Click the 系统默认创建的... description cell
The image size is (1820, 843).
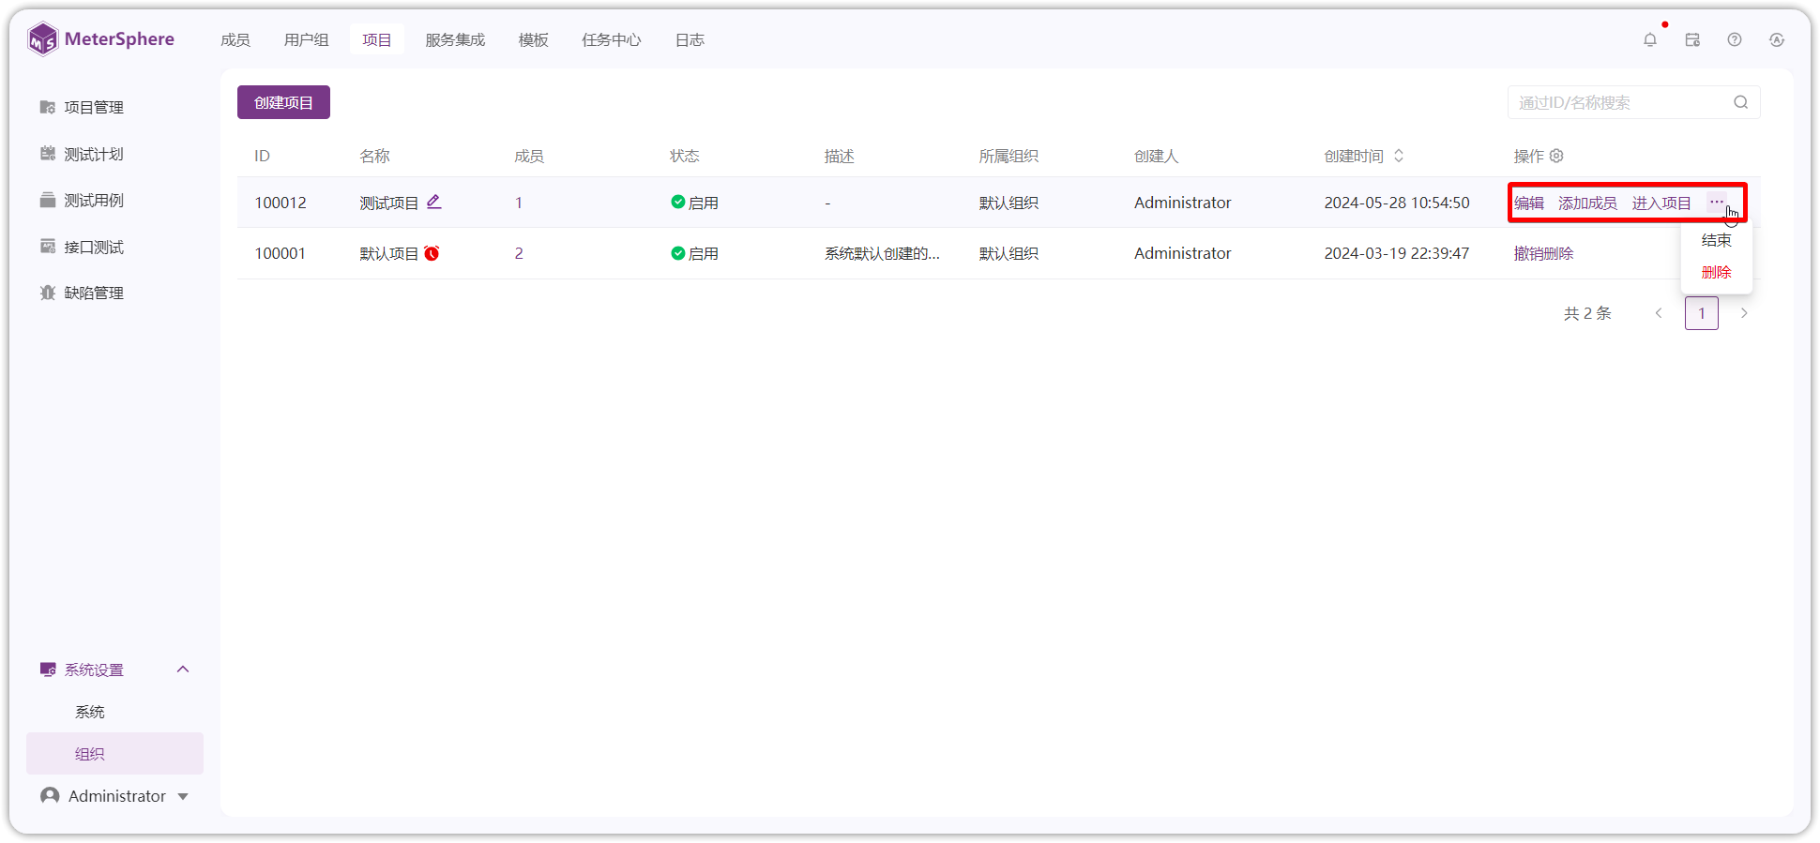(x=882, y=253)
